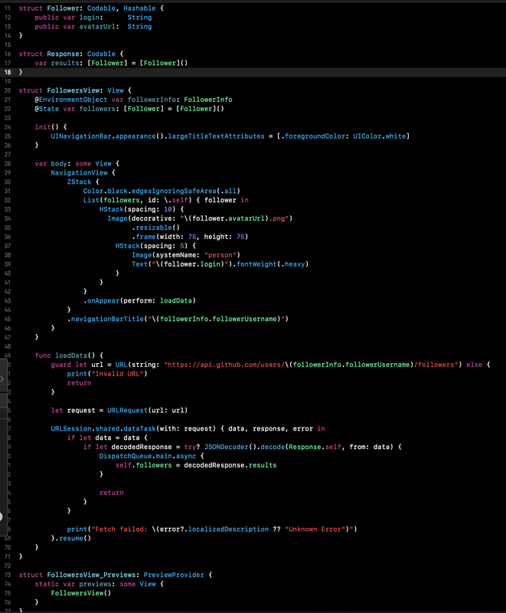Click 'Color' in Color.black on line 31
This screenshot has height=613, width=506.
pos(93,191)
